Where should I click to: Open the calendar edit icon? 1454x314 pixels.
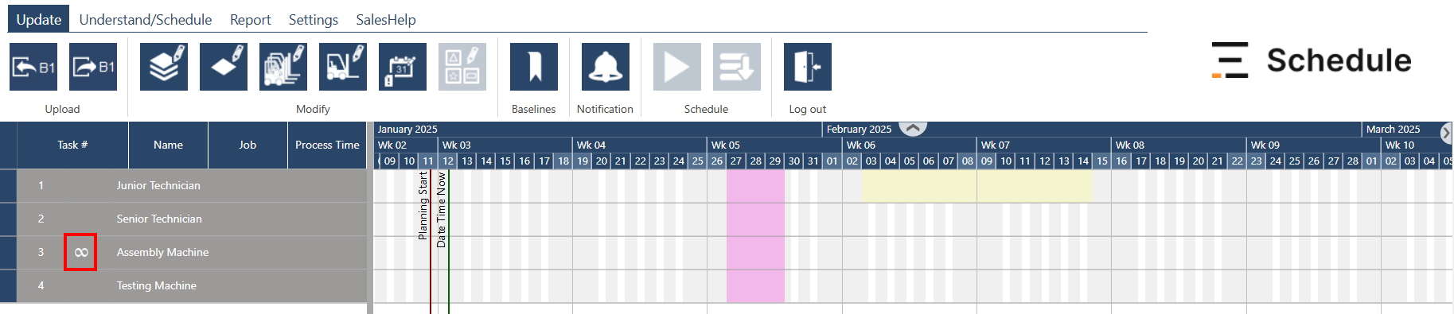click(403, 67)
